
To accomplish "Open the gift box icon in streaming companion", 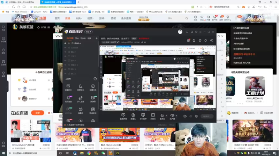I will click(188, 40).
